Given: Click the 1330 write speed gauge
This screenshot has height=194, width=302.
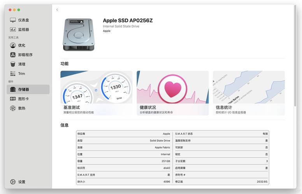Looking at the screenshot, I should 116,88.
